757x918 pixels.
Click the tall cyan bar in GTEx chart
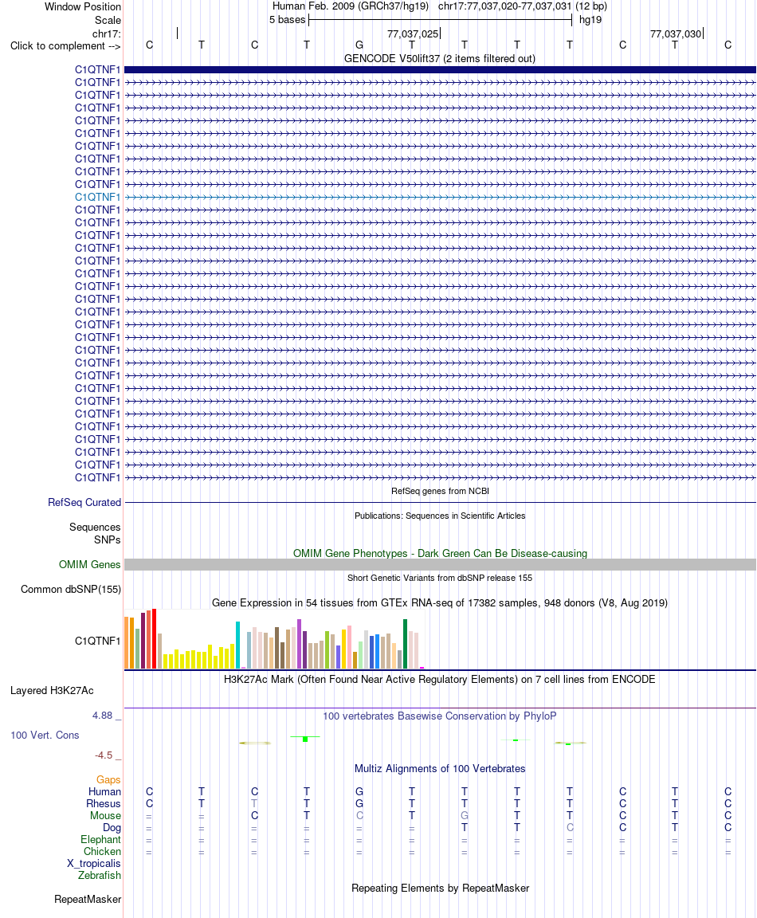tap(237, 645)
